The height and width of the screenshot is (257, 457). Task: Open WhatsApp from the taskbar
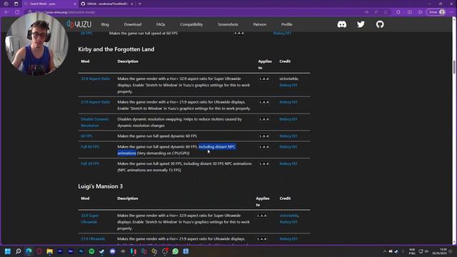click(176, 251)
